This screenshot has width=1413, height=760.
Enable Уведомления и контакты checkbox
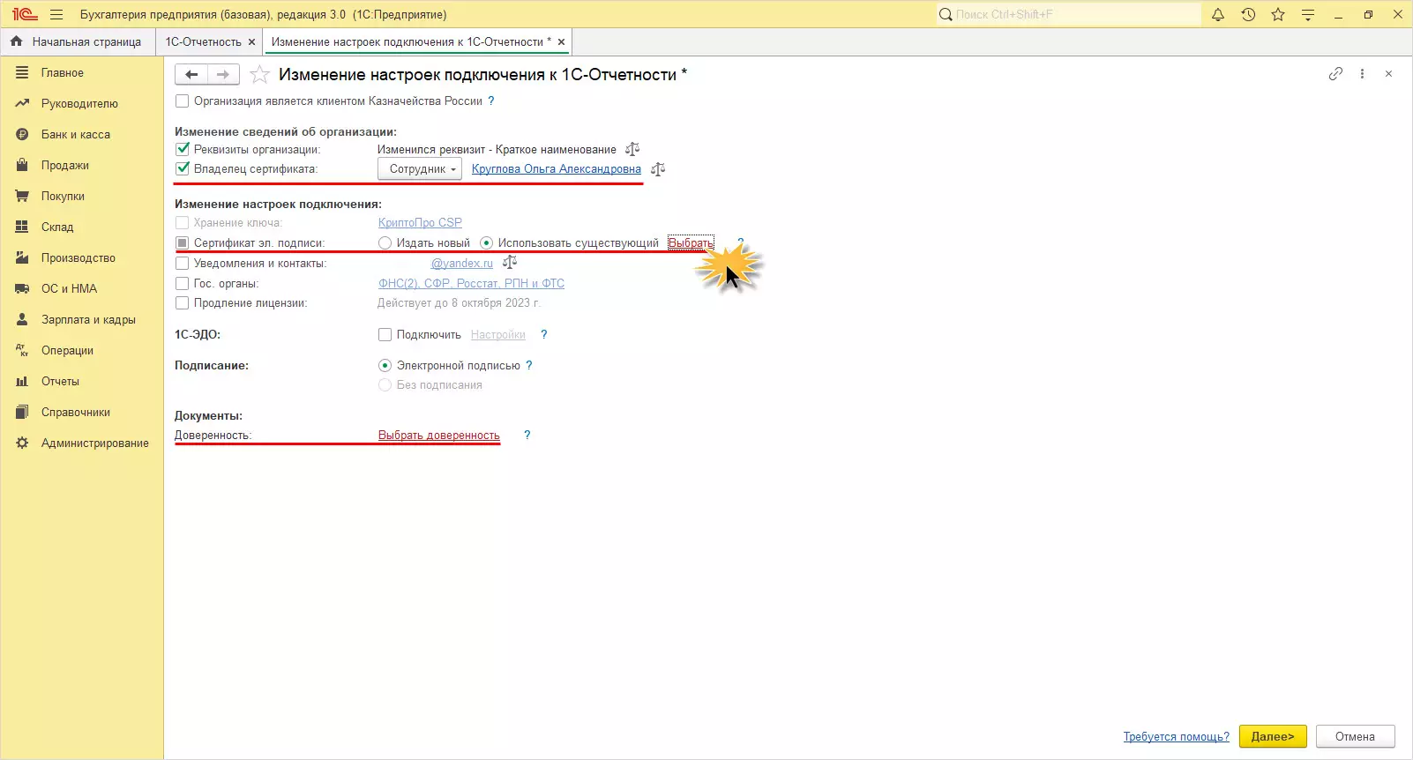[x=183, y=263]
